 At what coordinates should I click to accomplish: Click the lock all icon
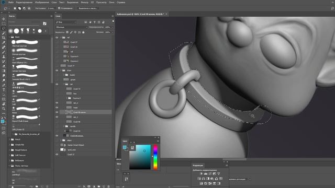pyautogui.click(x=83, y=32)
